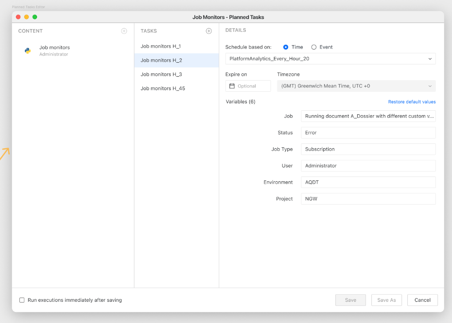Select Job monitors H_3 from the task list

pos(160,74)
